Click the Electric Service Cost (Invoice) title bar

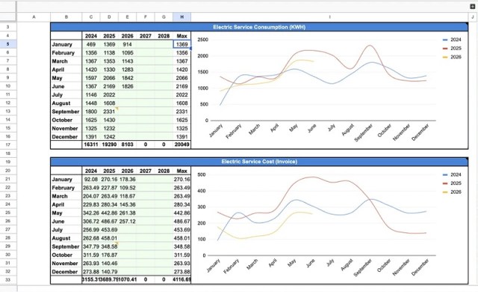[259, 162]
